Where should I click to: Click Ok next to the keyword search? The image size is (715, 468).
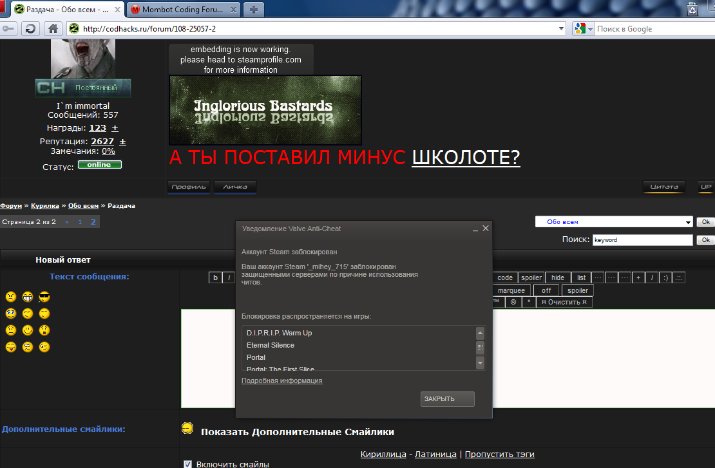[705, 240]
